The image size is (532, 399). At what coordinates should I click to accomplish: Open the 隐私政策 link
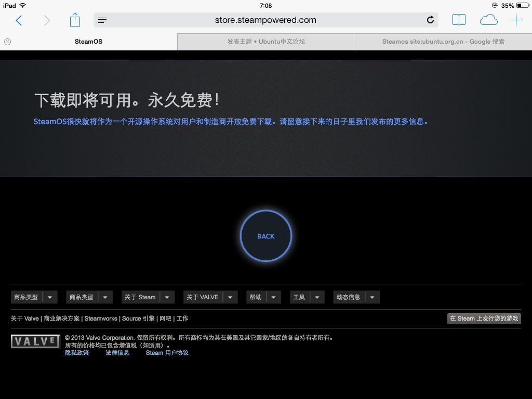tap(77, 353)
